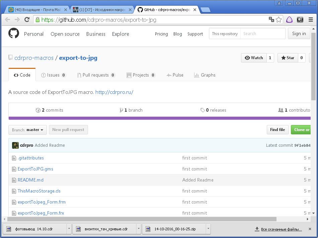Viewport: 318px width, 238px height.
Task: Click the horizontal scrollbar thumb
Action: tap(142, 219)
